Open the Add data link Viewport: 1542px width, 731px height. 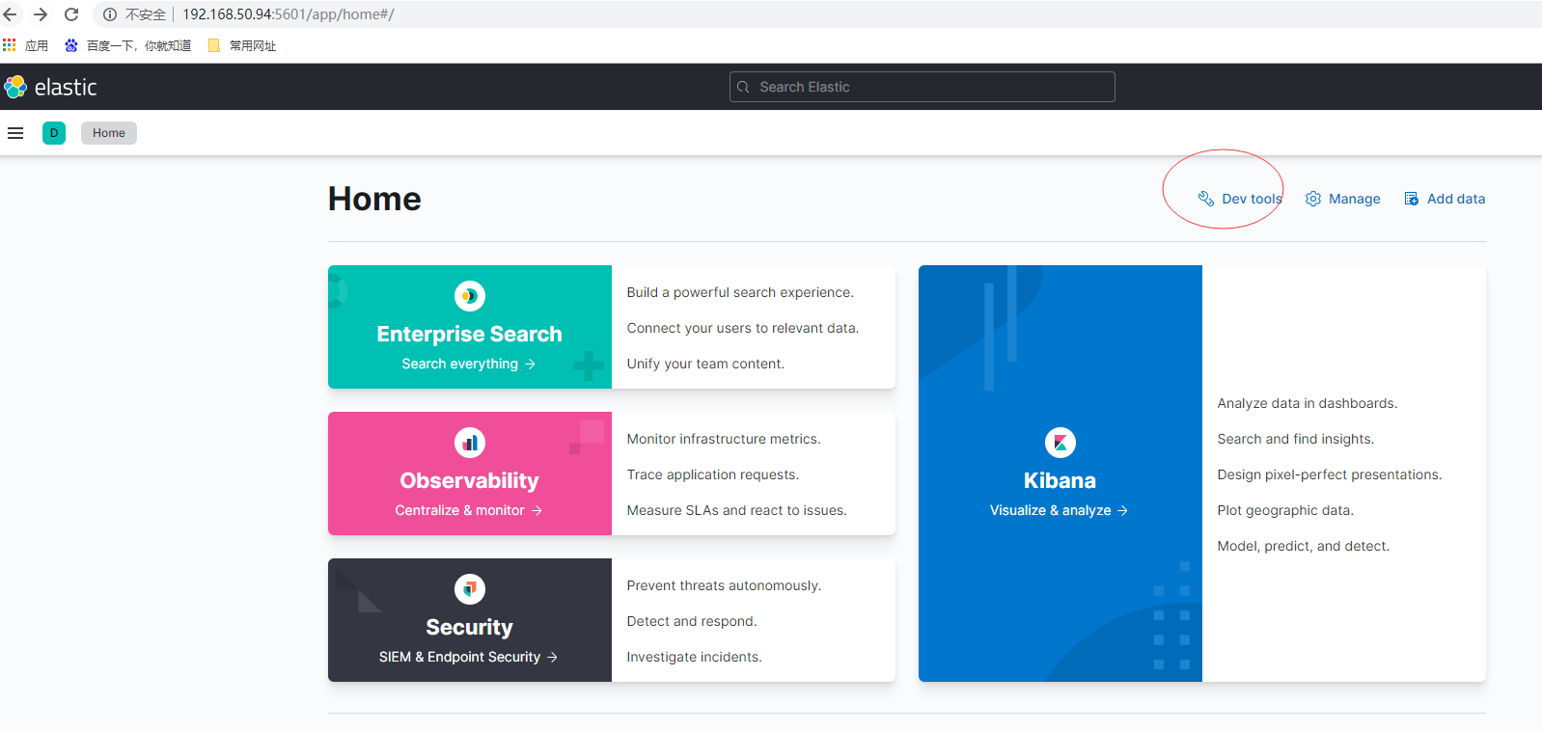[x=1445, y=199]
